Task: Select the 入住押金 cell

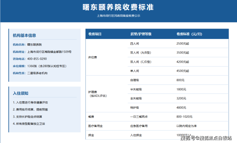Action: (136, 135)
